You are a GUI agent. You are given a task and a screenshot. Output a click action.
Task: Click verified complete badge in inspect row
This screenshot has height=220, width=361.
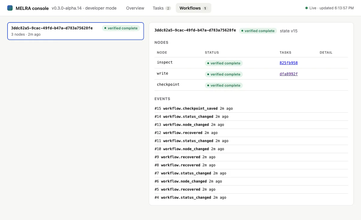click(x=224, y=63)
